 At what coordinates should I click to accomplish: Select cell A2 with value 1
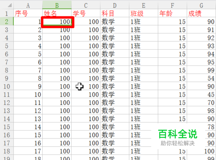click(28, 22)
